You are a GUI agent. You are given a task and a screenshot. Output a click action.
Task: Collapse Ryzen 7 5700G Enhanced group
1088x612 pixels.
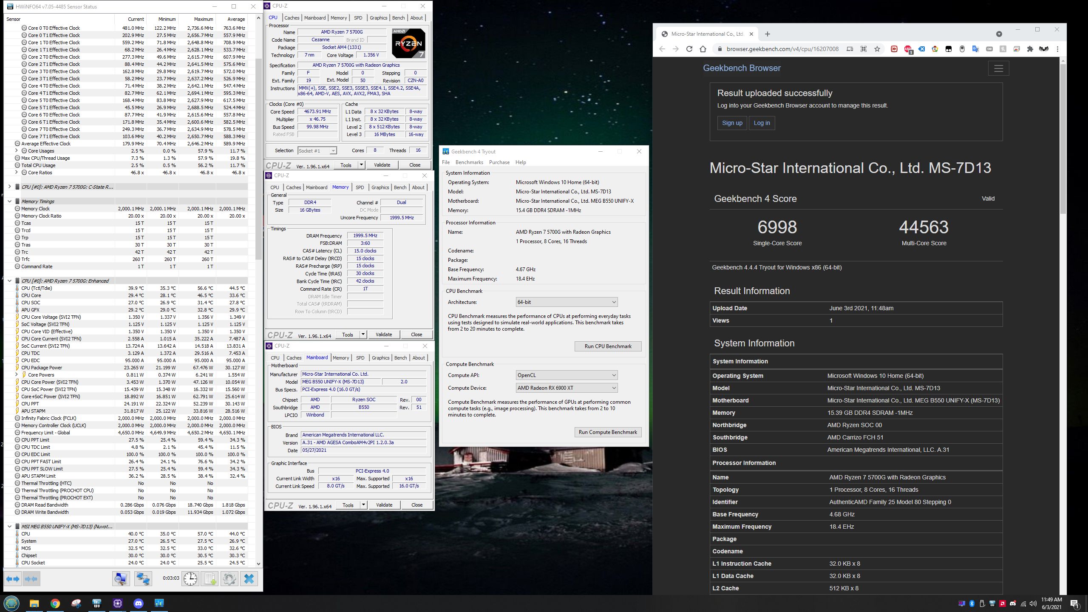(x=9, y=281)
